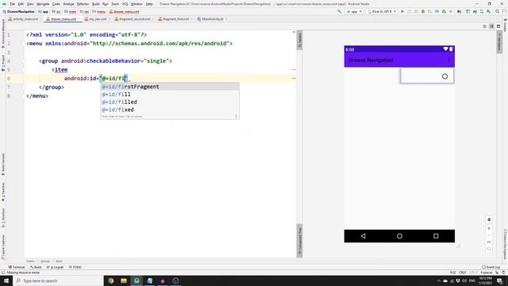Open the Gradle side panel

pos(505,25)
